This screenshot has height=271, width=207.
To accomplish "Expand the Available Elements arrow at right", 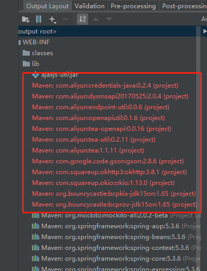I will point(205,31).
